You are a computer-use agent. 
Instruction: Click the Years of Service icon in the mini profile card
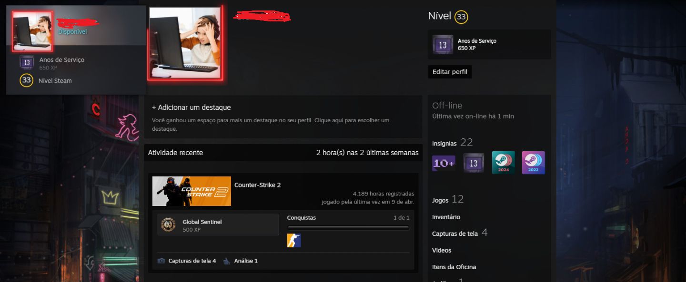tap(27, 63)
